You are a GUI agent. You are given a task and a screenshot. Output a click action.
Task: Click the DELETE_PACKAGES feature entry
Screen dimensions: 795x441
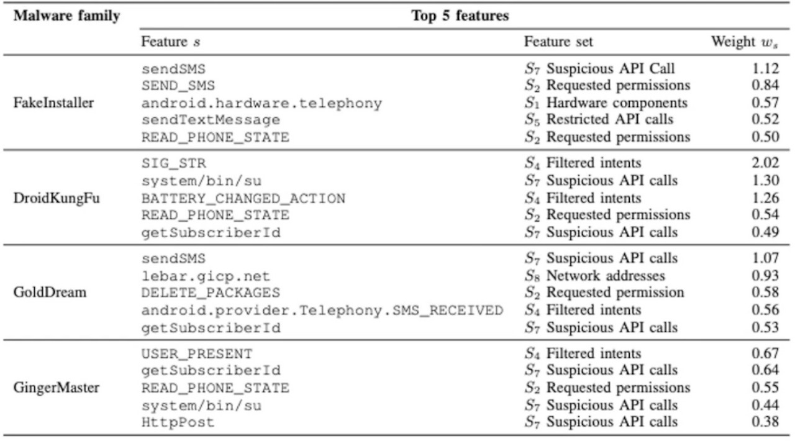[211, 293]
